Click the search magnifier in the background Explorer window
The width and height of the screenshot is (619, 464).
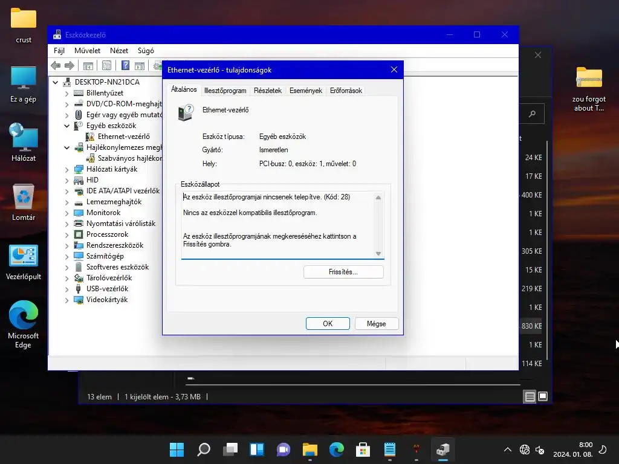[x=532, y=114]
